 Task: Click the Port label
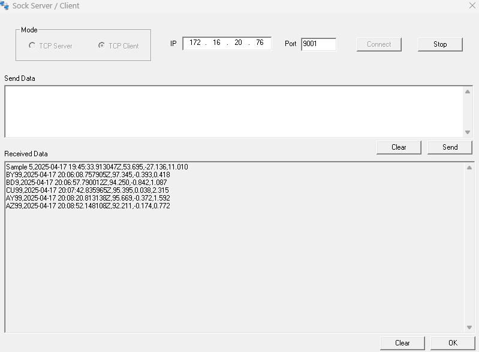(291, 44)
